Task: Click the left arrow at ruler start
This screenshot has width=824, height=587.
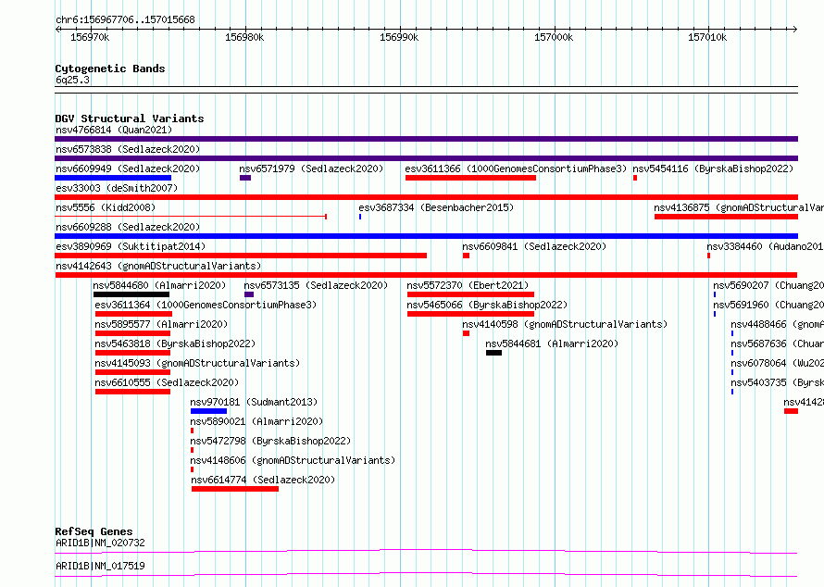Action: click(x=57, y=30)
